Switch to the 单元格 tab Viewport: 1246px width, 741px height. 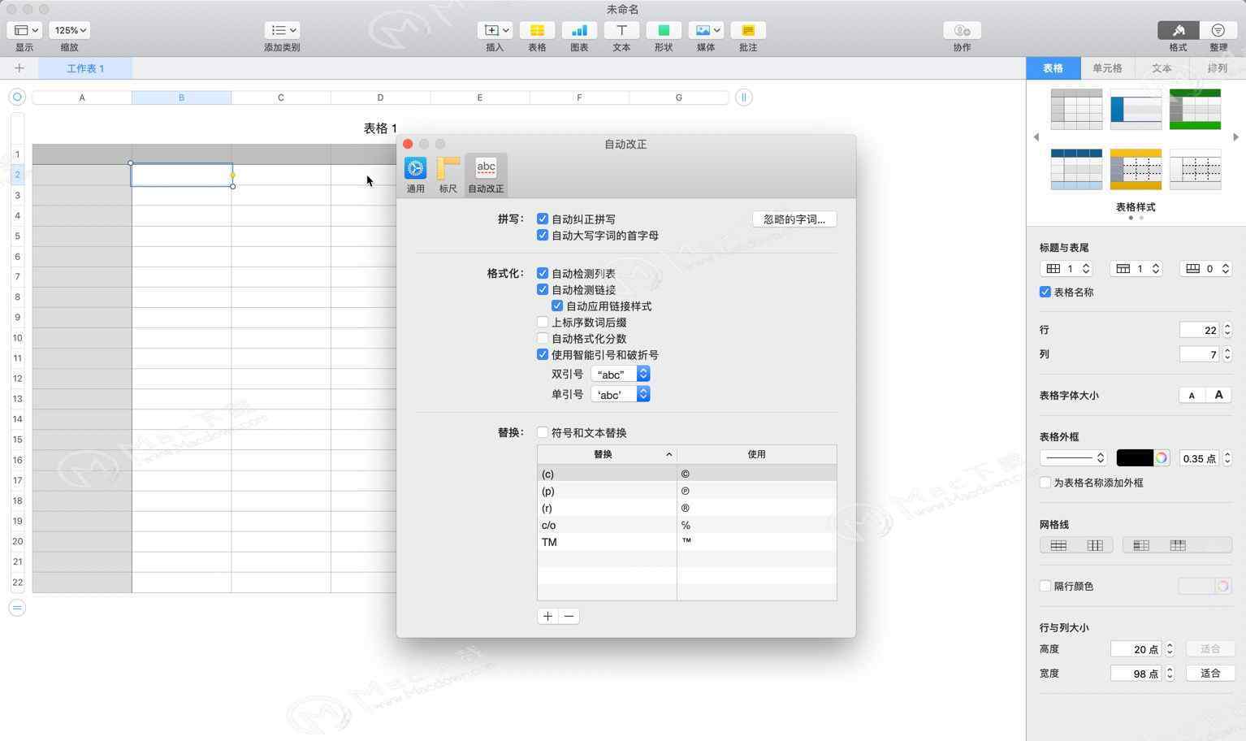[1107, 68]
